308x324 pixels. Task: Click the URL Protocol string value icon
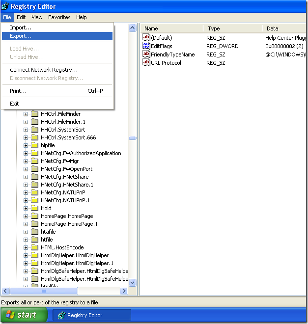pos(146,62)
